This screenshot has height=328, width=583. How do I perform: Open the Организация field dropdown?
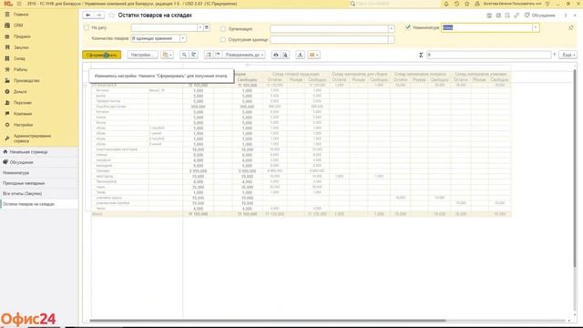(391, 28)
